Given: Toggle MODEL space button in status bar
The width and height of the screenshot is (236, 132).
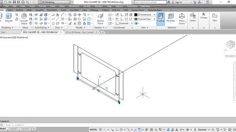Looking at the screenshot, I should [93, 129].
